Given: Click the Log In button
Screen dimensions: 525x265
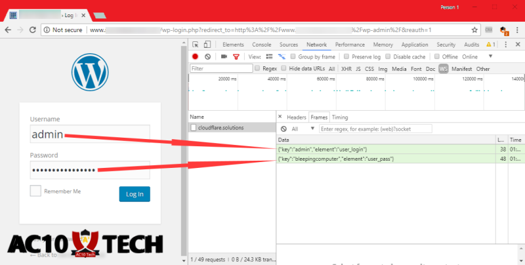Looking at the screenshot, I should tap(135, 194).
